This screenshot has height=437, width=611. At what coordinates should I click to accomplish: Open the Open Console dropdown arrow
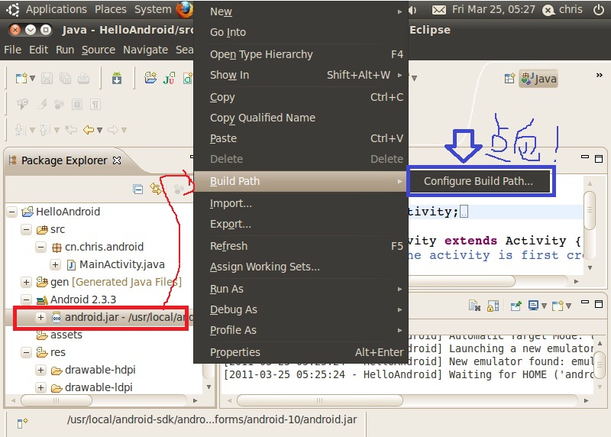[568, 306]
